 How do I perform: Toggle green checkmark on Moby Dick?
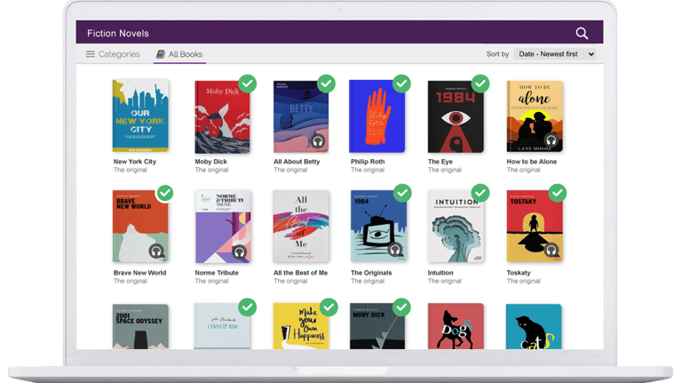coord(248,84)
